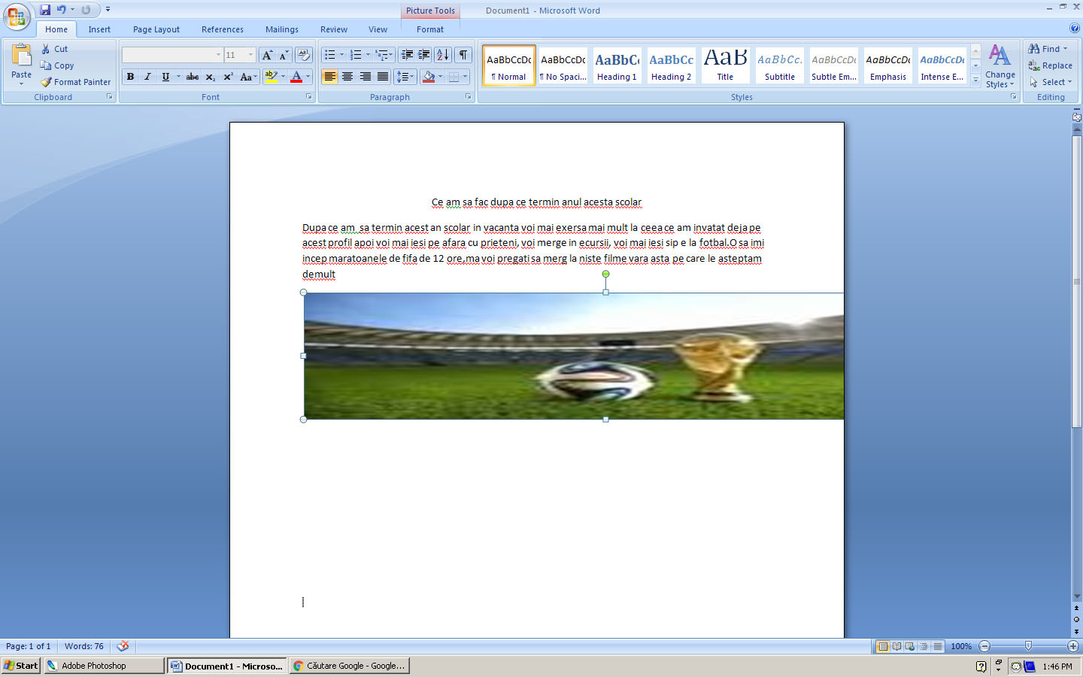Click the Paste clipboard icon

[21, 55]
